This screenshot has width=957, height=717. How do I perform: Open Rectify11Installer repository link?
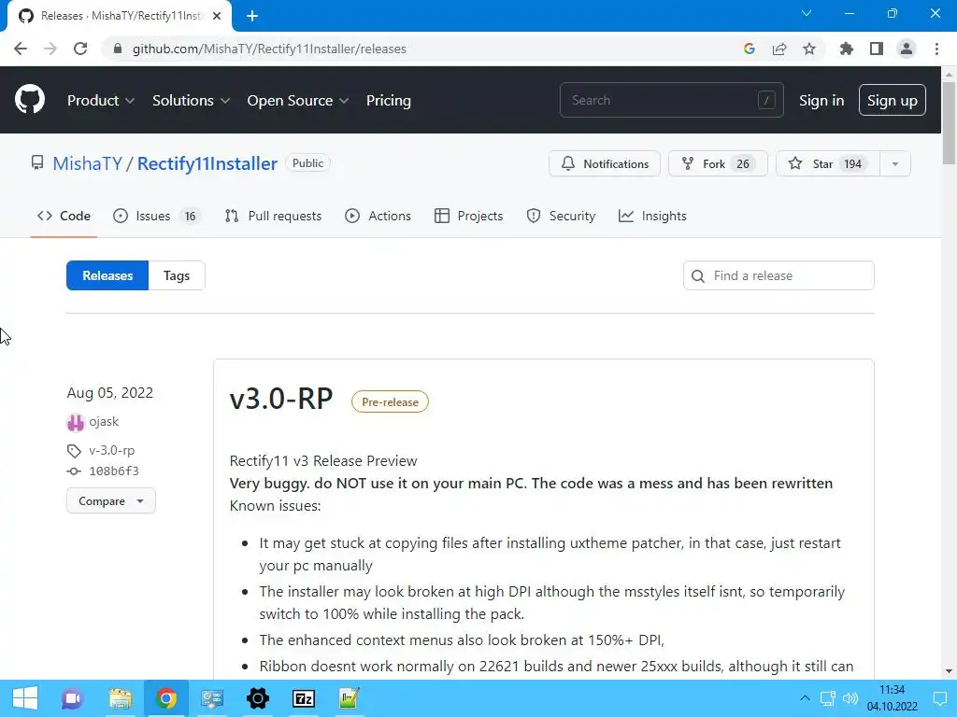click(207, 163)
